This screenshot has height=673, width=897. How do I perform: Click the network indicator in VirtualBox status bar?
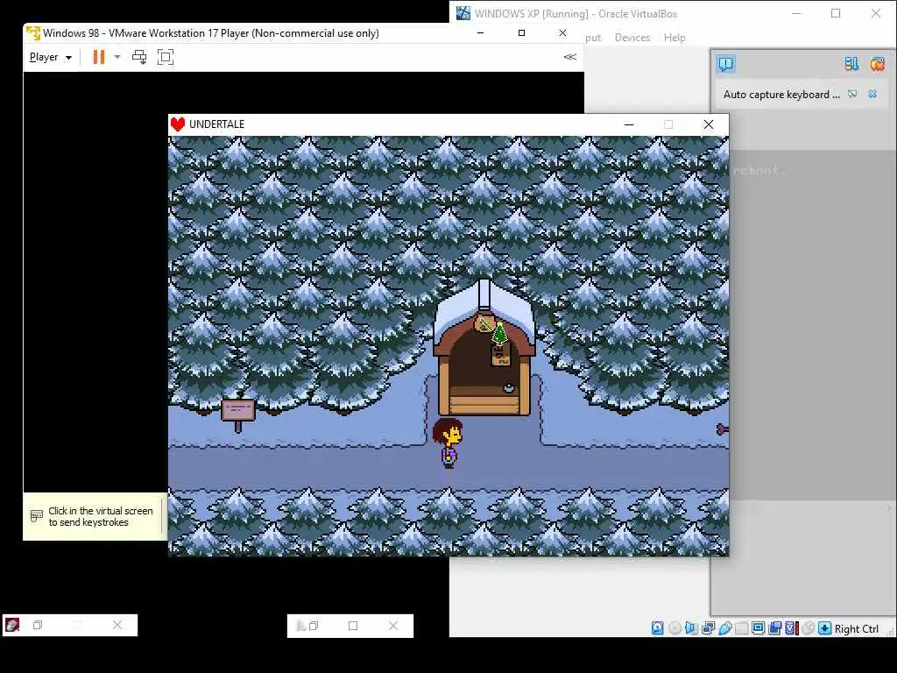pos(708,628)
